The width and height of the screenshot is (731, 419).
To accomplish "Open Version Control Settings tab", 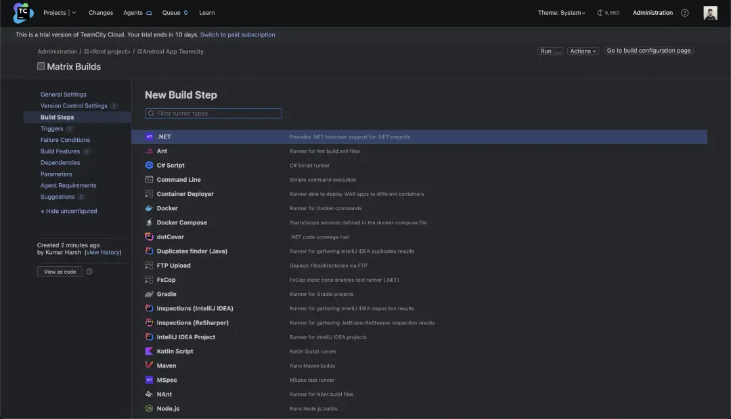I will (74, 105).
